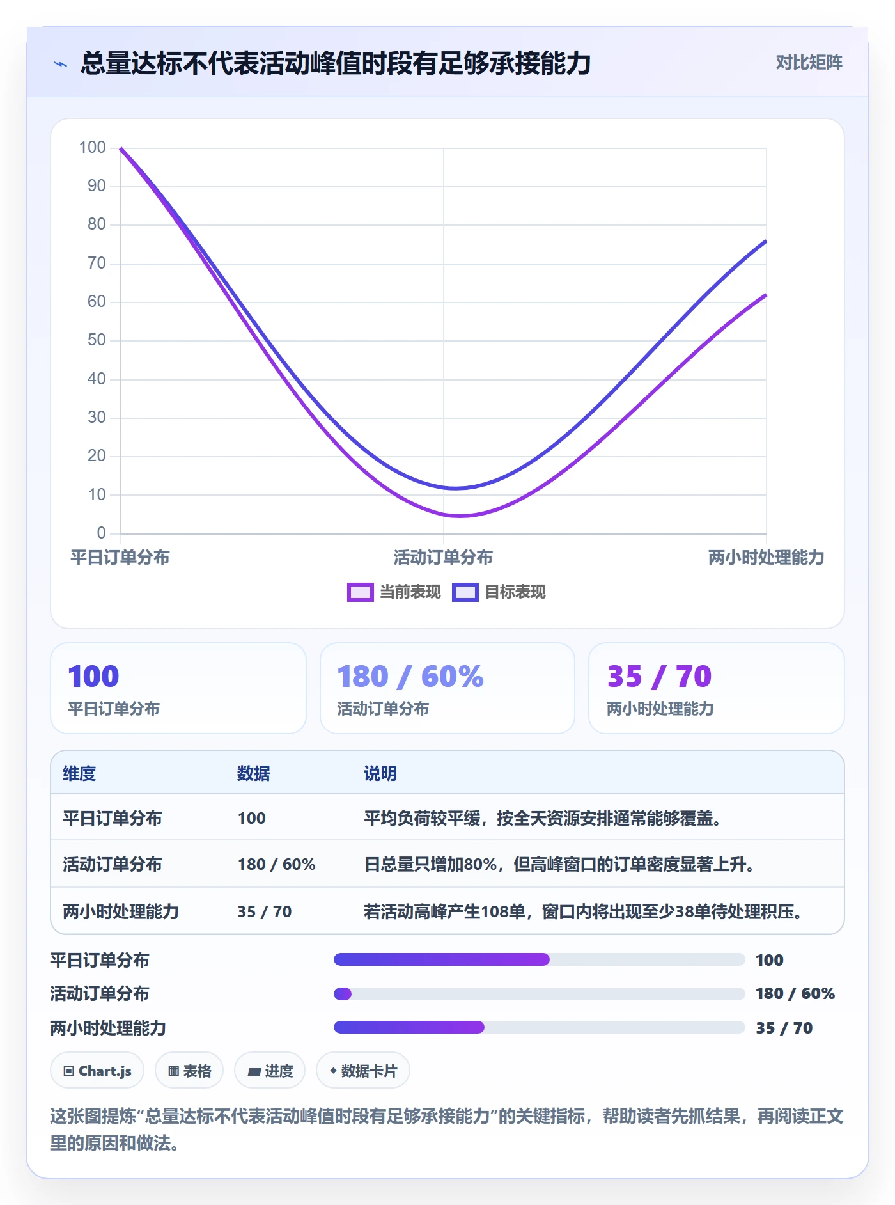Image resolution: width=895 pixels, height=1205 pixels.
Task: Click the 对比矩阵 label in the header
Action: tap(809, 63)
